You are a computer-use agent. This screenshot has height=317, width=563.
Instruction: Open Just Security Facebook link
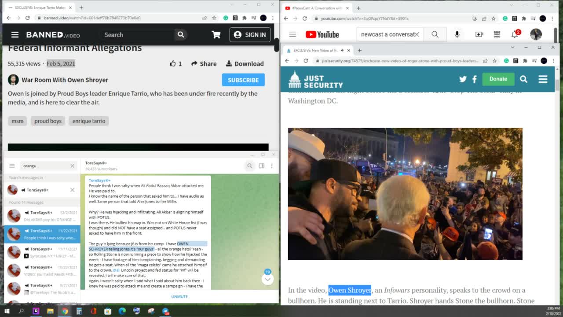tap(474, 79)
